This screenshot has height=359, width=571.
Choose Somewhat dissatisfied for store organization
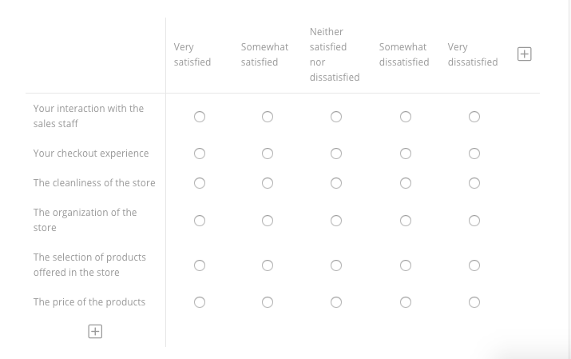pos(406,221)
